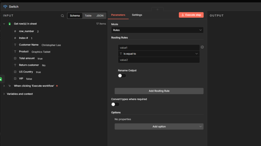Viewport: 261px width, 146px height.
Task: Switch to Schema view tab
Action: click(75, 16)
